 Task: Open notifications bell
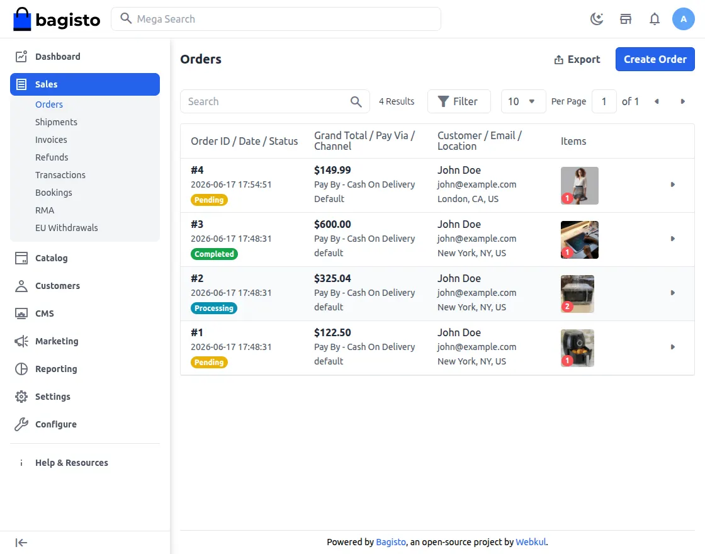point(655,19)
